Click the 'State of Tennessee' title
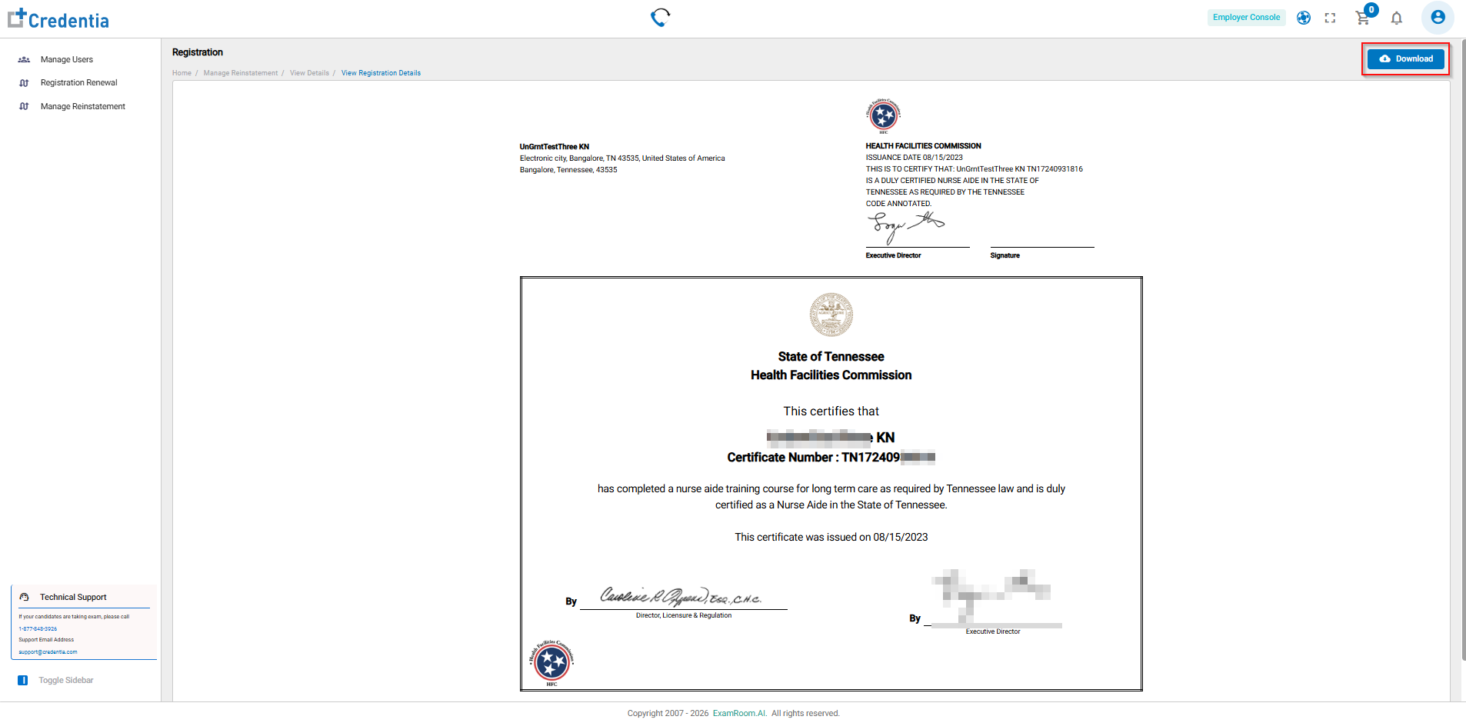Screen dimensions: 1466x723 [831, 356]
